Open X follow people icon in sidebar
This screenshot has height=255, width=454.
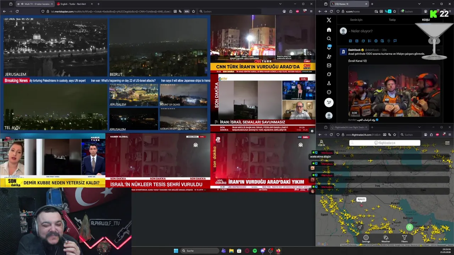pos(329,57)
